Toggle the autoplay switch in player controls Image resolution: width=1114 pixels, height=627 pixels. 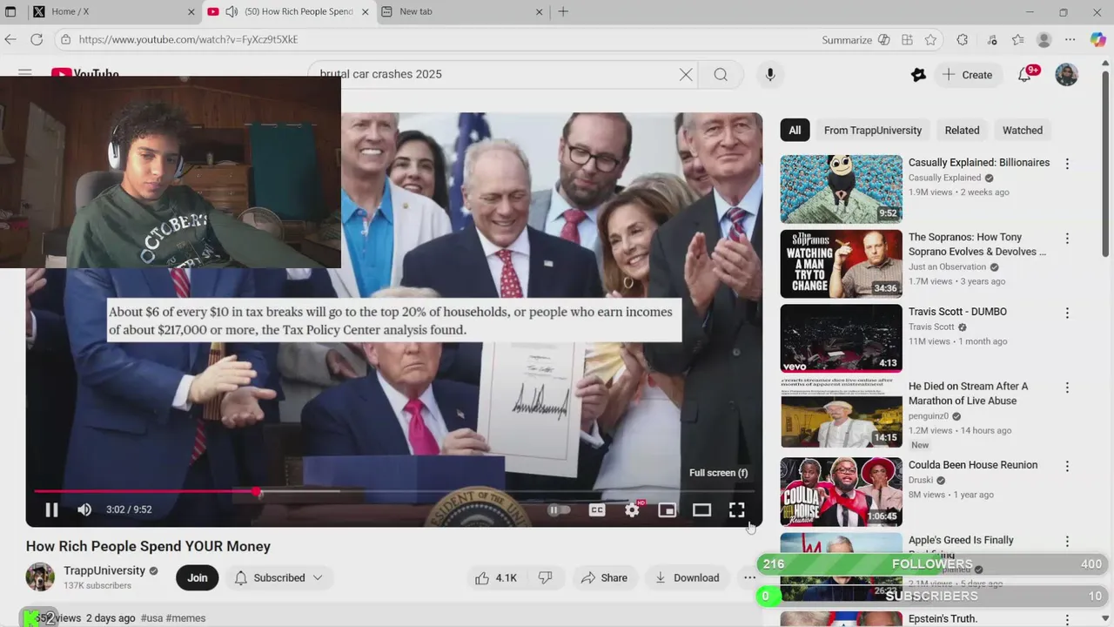(560, 510)
